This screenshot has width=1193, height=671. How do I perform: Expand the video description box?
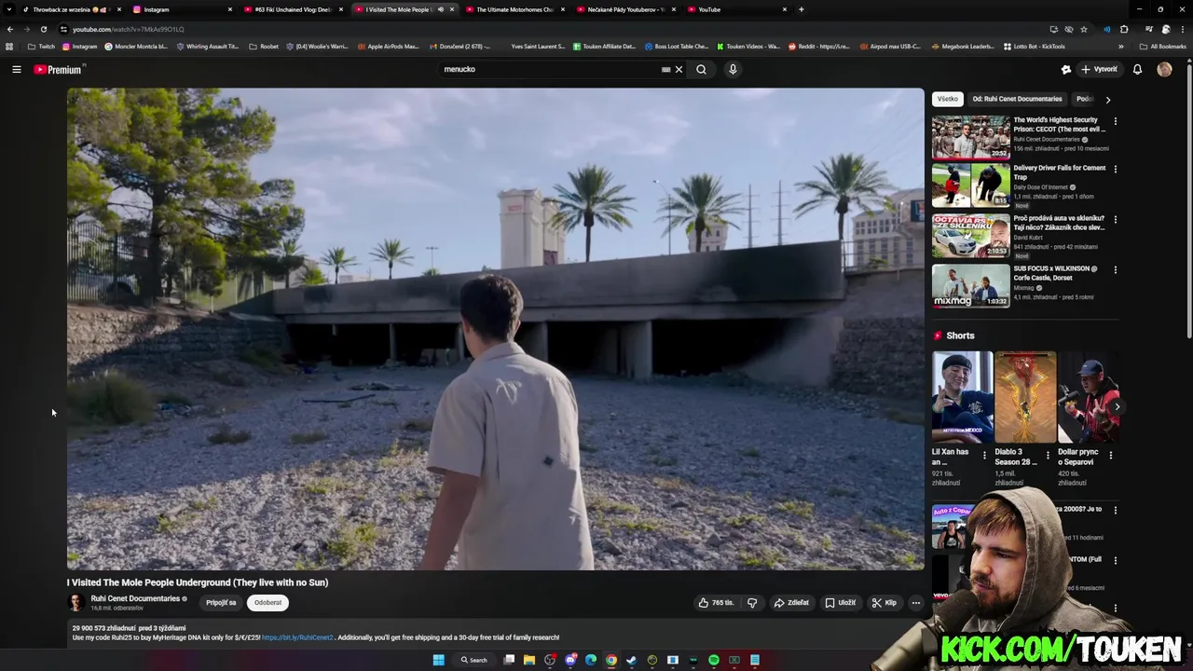click(496, 633)
